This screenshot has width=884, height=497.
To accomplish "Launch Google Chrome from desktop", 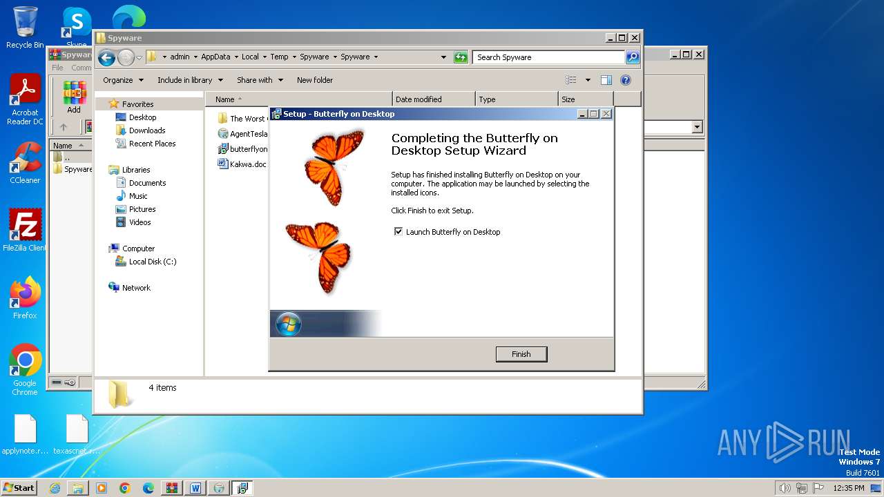I will [x=25, y=369].
